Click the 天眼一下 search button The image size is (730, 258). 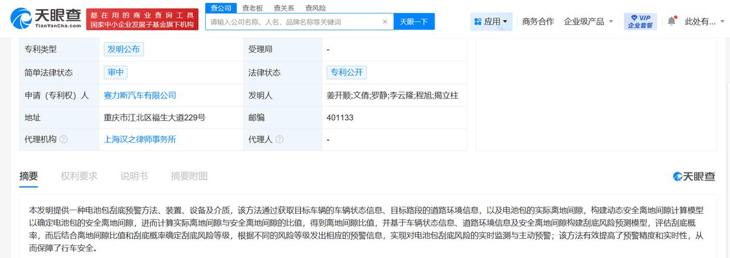pyautogui.click(x=414, y=22)
